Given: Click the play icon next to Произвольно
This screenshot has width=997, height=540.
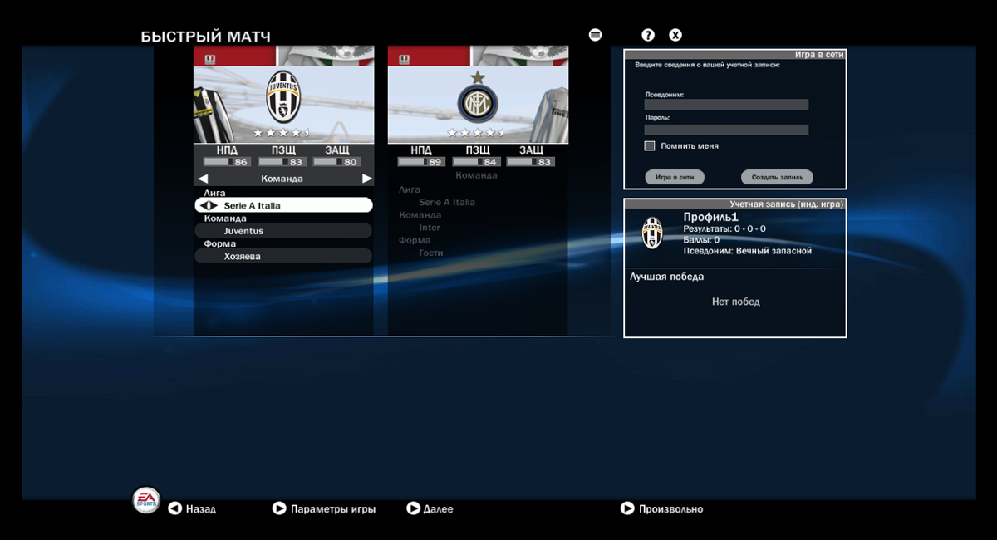Looking at the screenshot, I should click(x=627, y=508).
